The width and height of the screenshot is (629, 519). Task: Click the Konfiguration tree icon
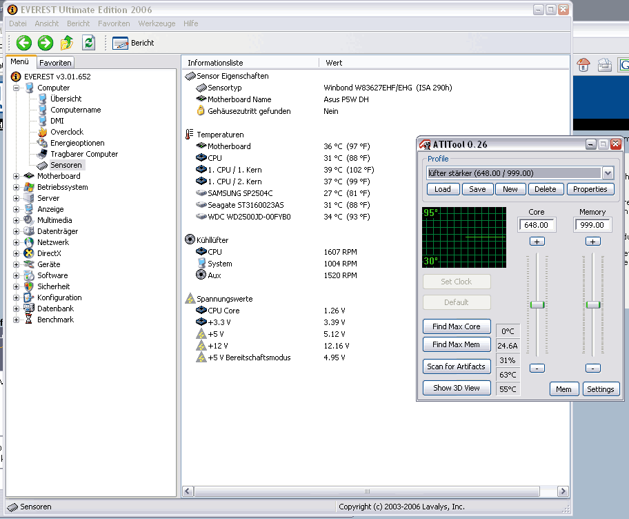pyautogui.click(x=29, y=297)
